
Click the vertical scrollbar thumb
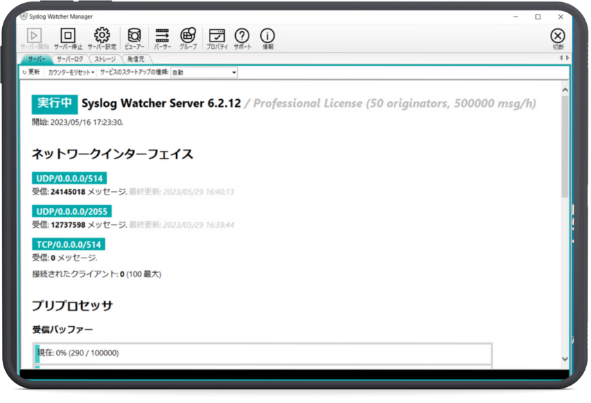click(565, 147)
